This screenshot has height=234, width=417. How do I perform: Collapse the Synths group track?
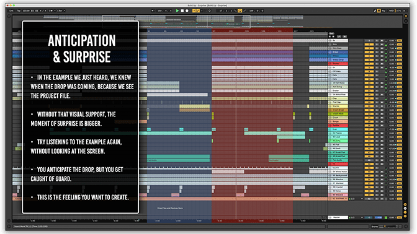[x=330, y=125]
